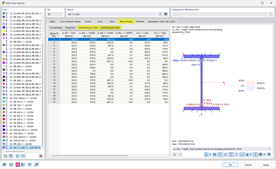Click the Assigned to Members No. field
Viewport: 276px width, 169px height.
point(219,14)
